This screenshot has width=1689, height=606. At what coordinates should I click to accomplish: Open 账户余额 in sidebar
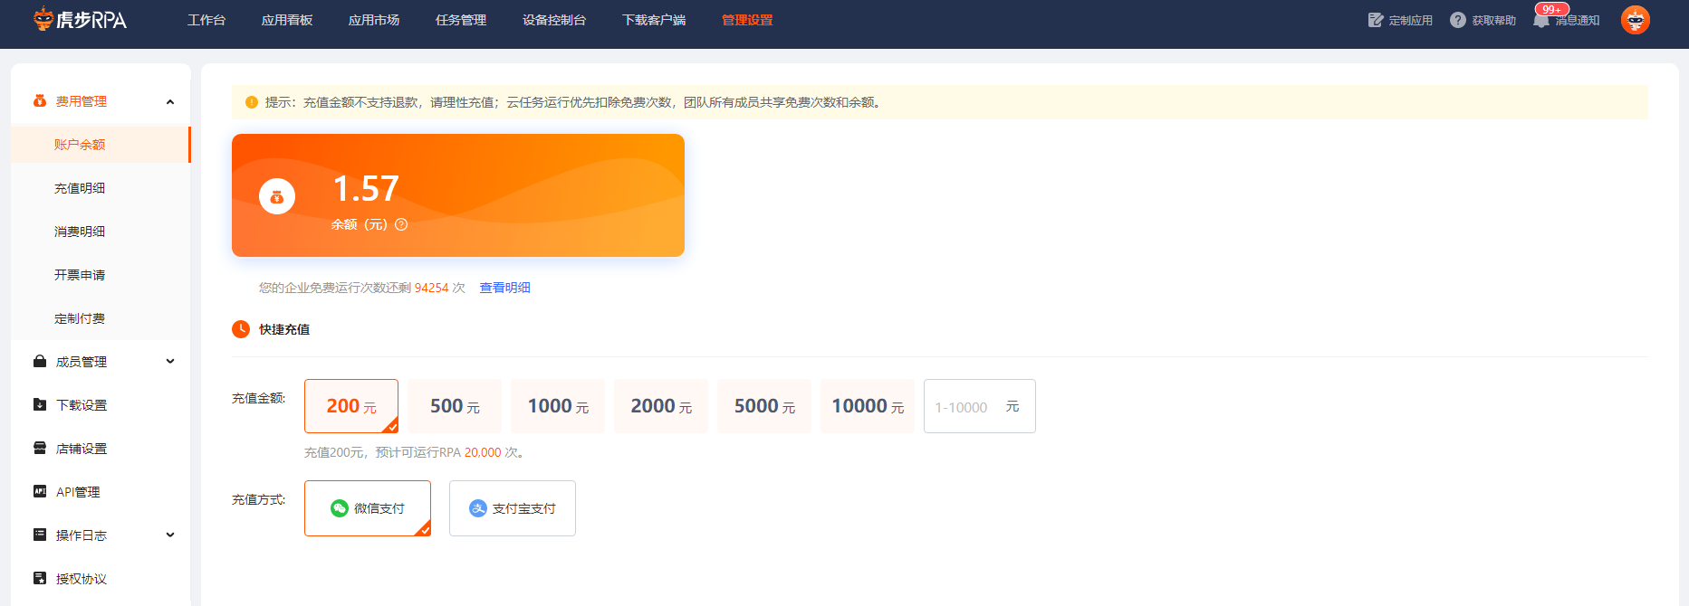click(101, 145)
